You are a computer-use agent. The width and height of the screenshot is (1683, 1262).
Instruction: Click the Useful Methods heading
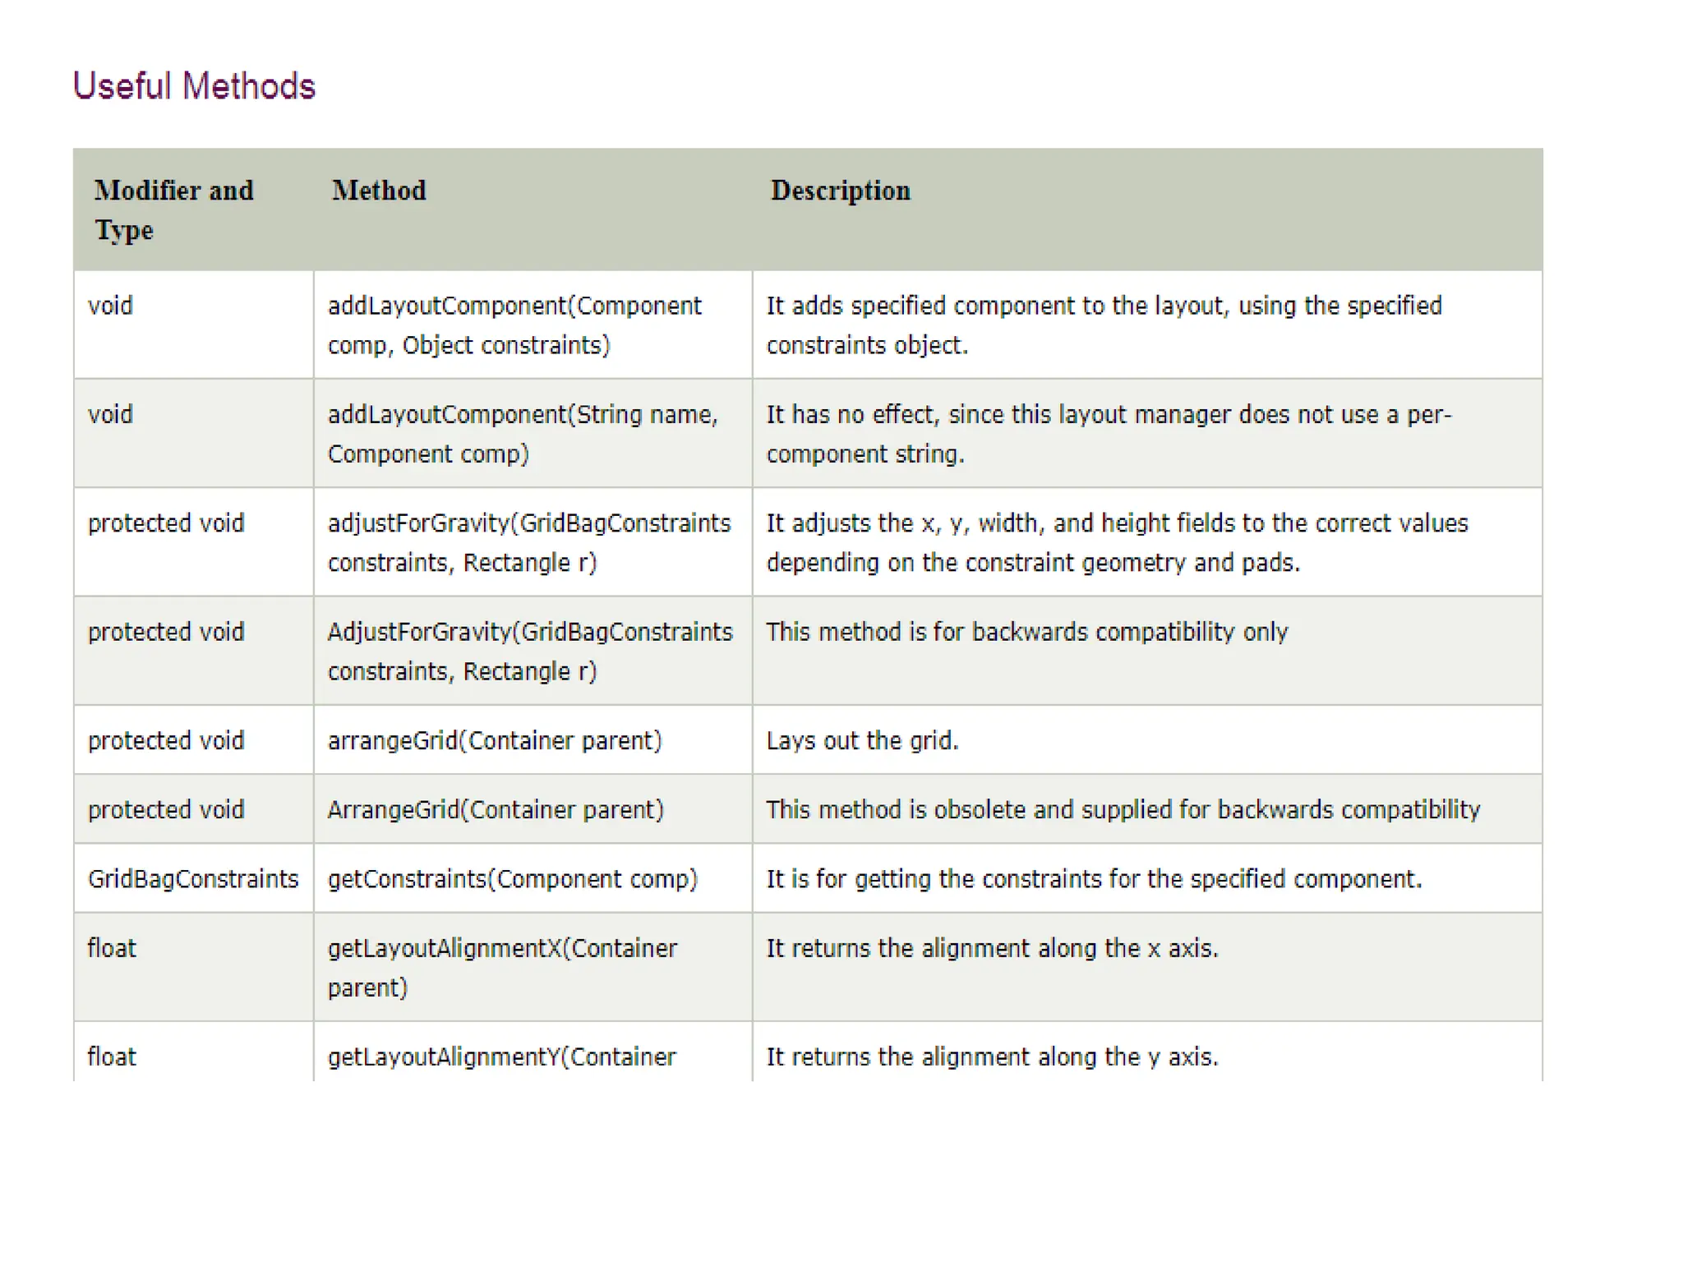coord(194,86)
